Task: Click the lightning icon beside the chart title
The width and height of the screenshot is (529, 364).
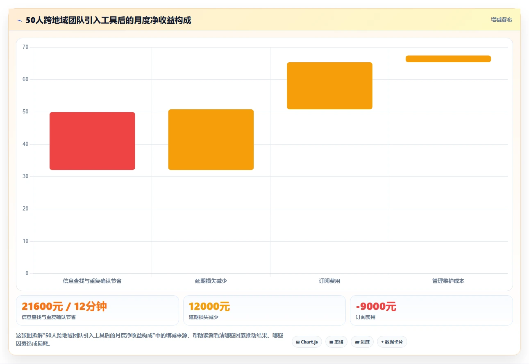Action: point(19,20)
